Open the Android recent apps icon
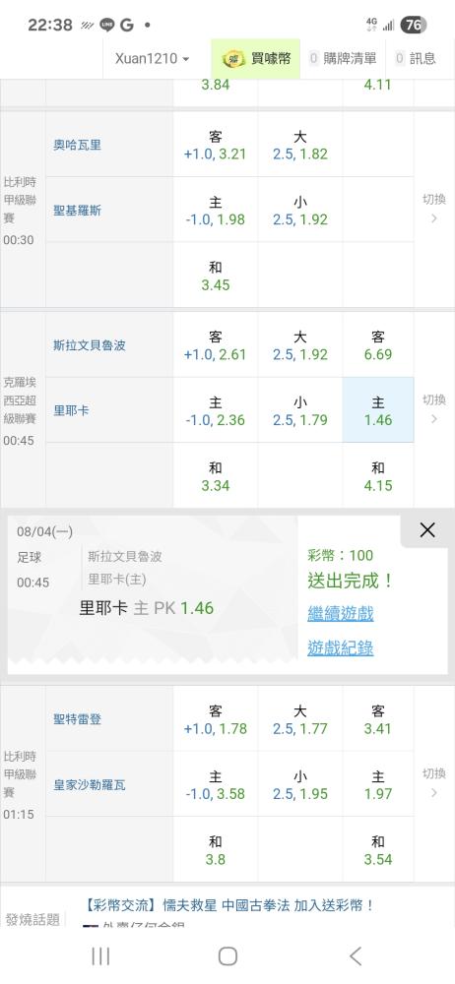The width and height of the screenshot is (455, 984). pyautogui.click(x=100, y=956)
